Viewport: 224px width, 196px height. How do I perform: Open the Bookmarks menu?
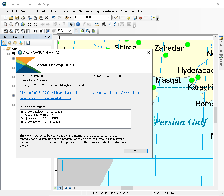point(39,11)
